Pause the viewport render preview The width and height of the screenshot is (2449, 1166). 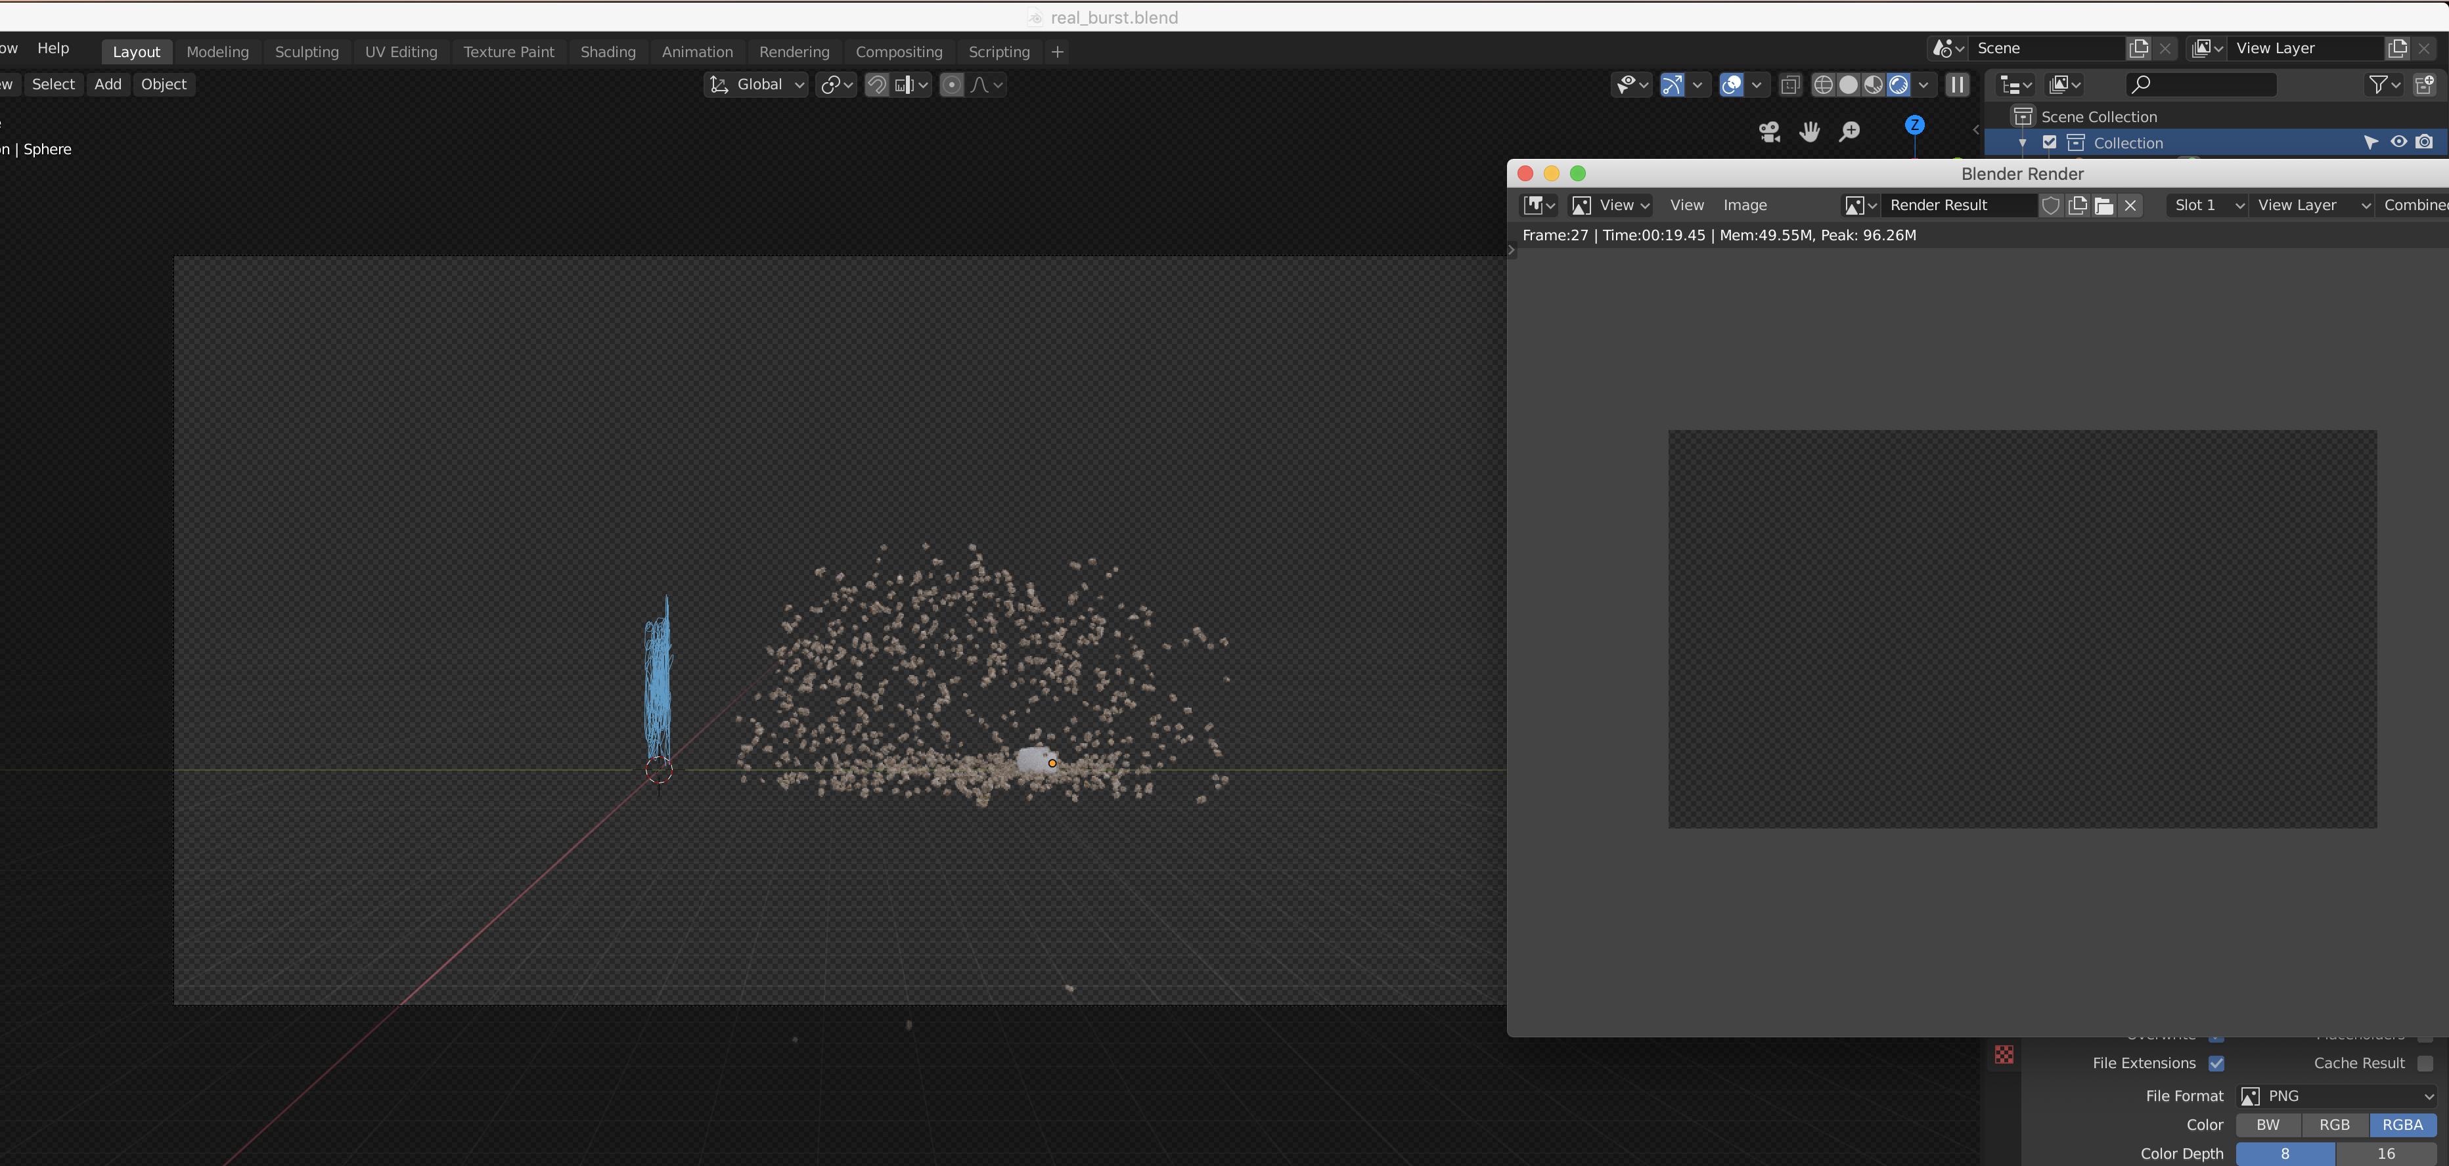(1958, 85)
